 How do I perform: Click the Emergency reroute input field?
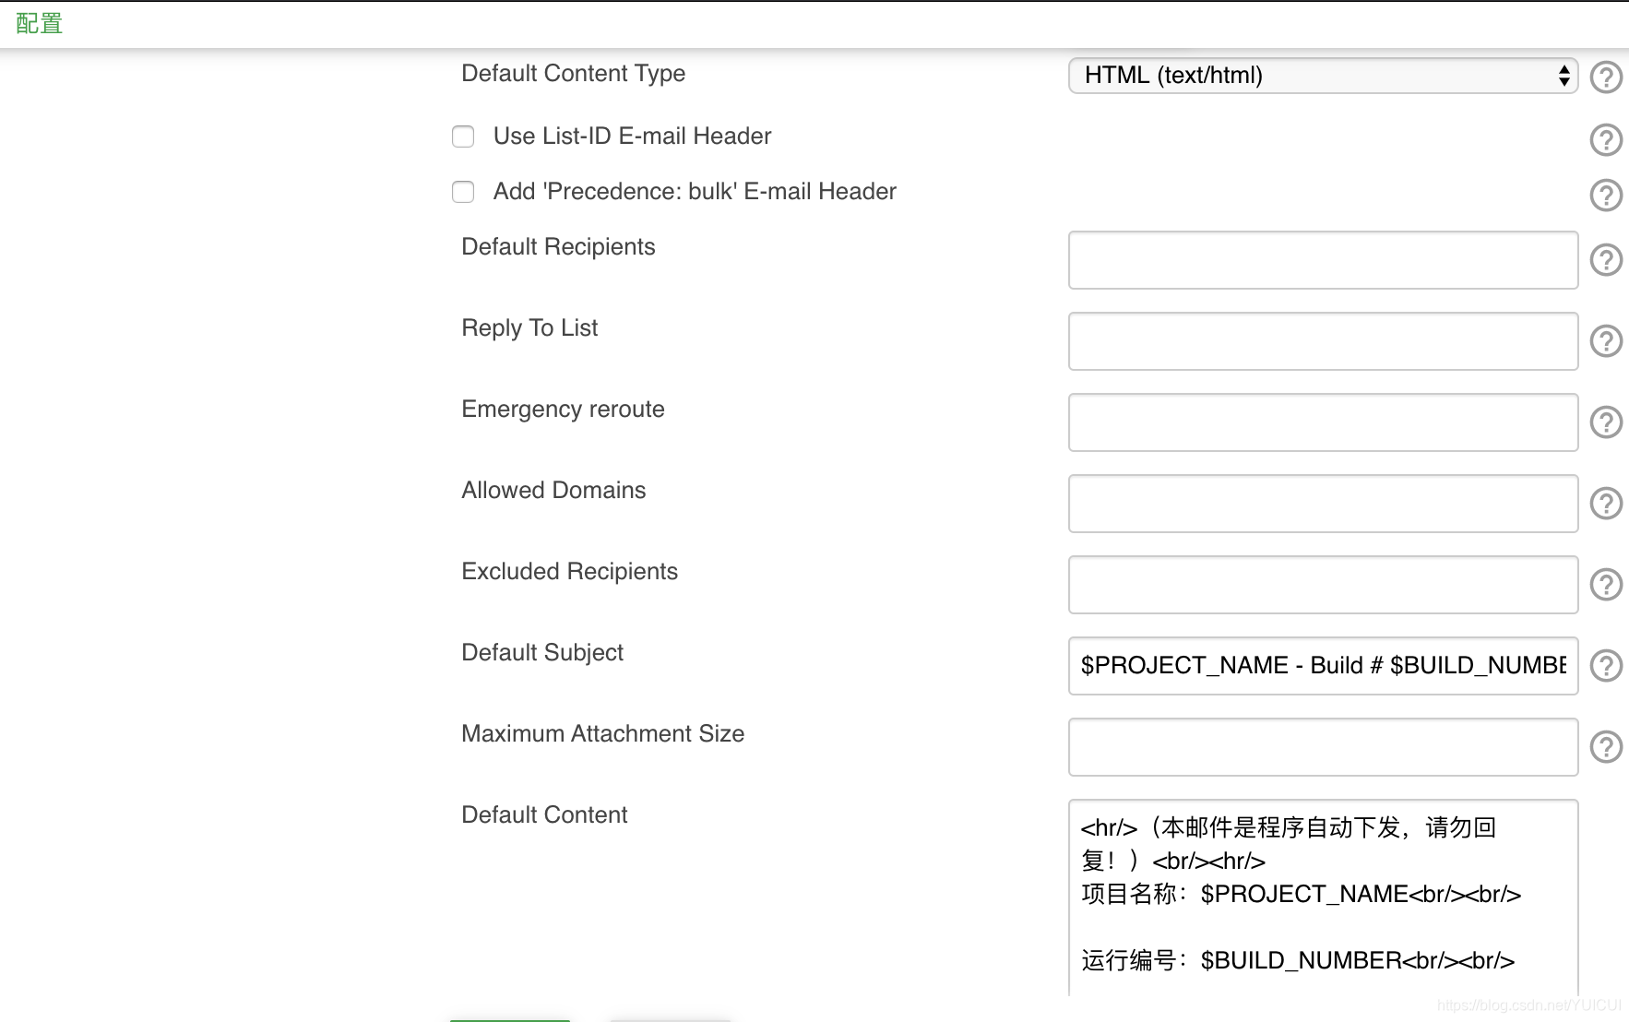click(x=1323, y=422)
